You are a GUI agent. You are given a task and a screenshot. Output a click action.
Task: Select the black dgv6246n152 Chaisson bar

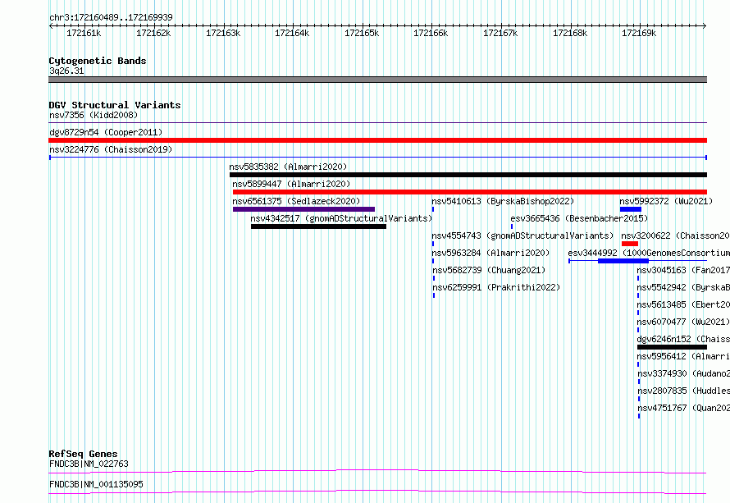point(672,347)
